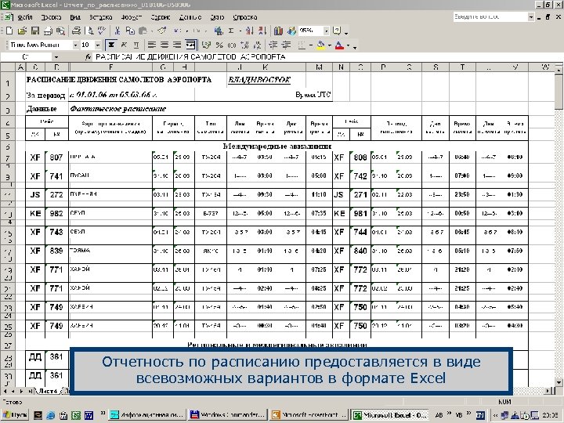Undo the last action with the Undo icon
The height and width of the screenshot is (423, 564).
pos(177,31)
